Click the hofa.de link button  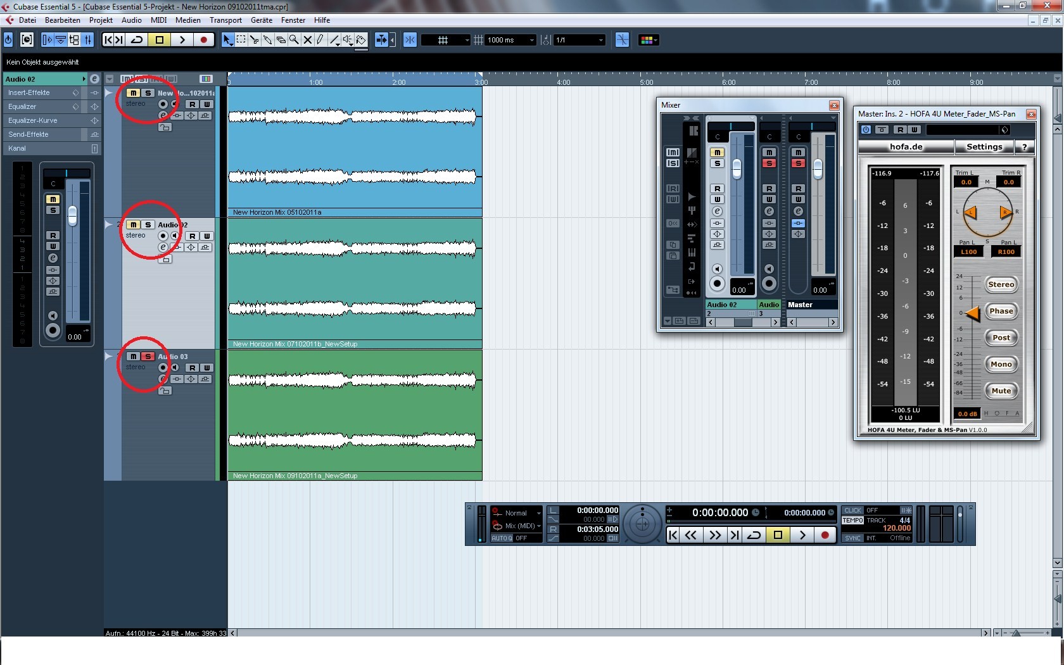pyautogui.click(x=906, y=147)
